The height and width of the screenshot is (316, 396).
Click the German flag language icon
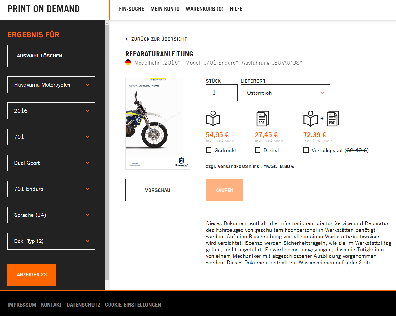click(128, 62)
